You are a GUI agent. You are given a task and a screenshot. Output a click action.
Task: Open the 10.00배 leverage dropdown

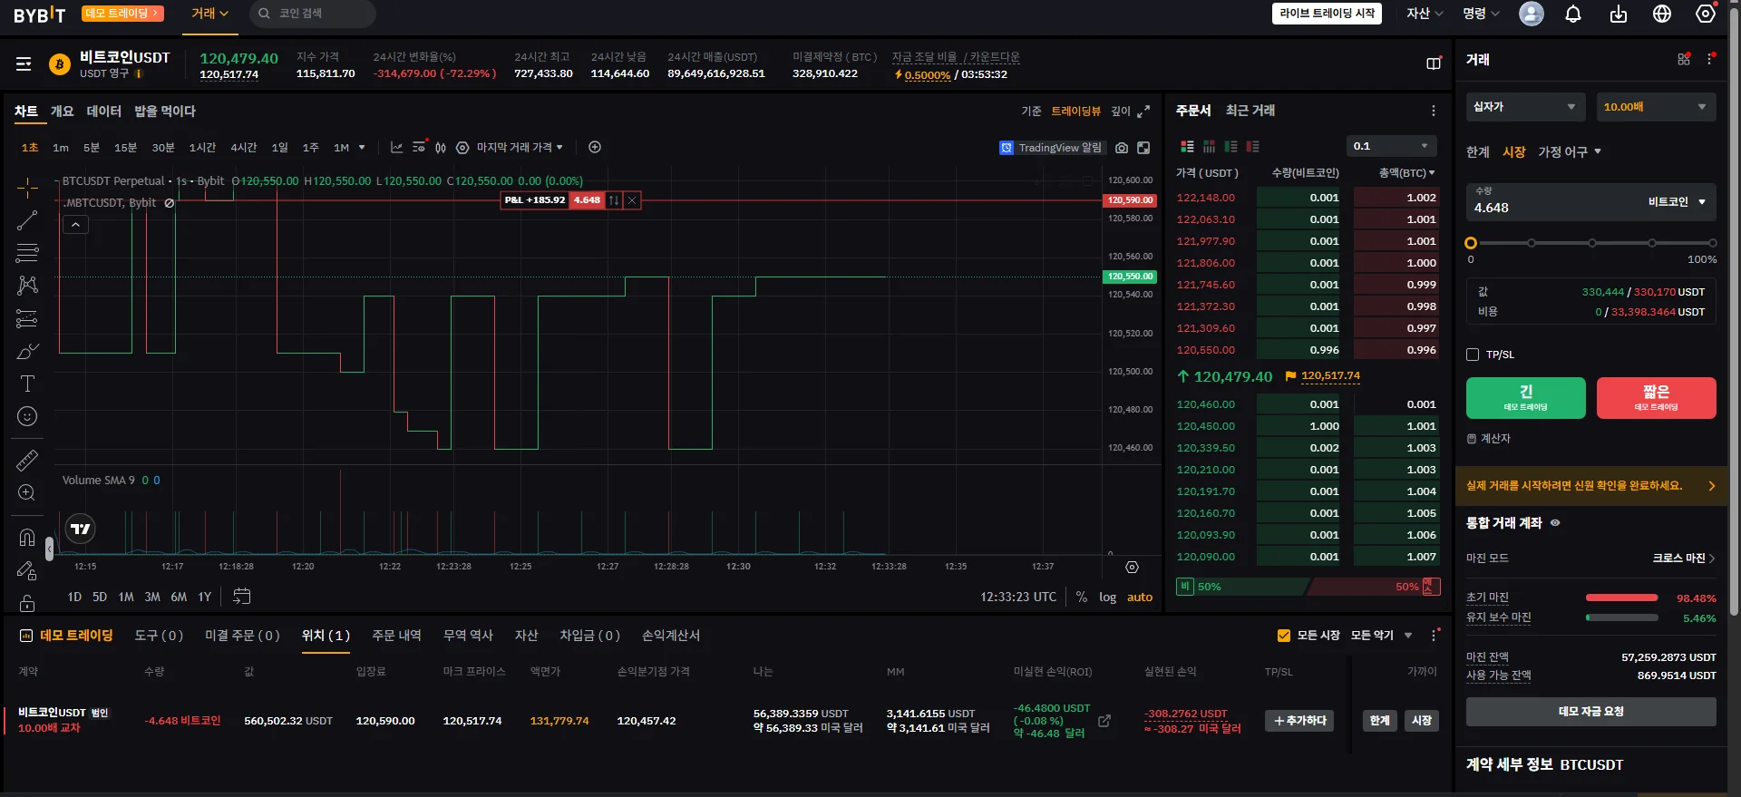[1656, 107]
